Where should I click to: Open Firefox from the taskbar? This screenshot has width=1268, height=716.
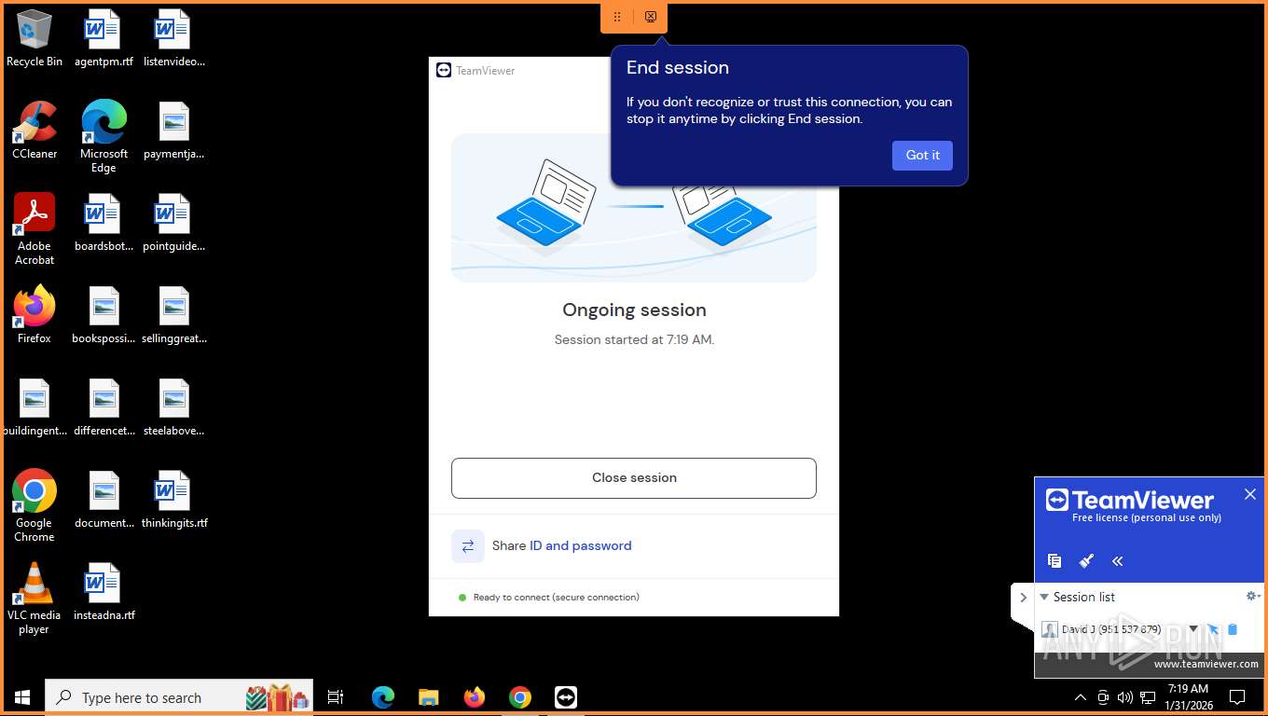[x=475, y=697]
